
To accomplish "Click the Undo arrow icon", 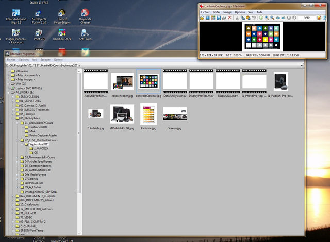I will (253, 18).
